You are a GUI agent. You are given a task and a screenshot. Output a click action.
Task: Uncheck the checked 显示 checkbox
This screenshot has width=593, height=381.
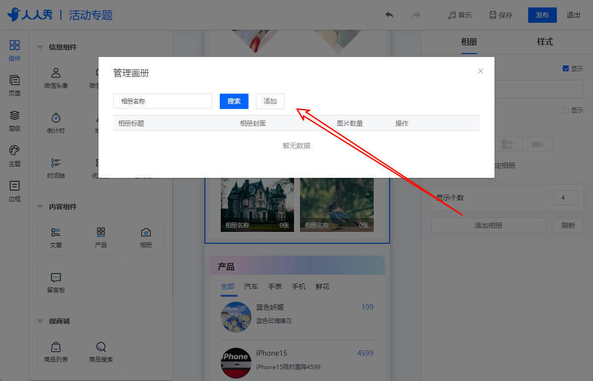click(x=566, y=68)
